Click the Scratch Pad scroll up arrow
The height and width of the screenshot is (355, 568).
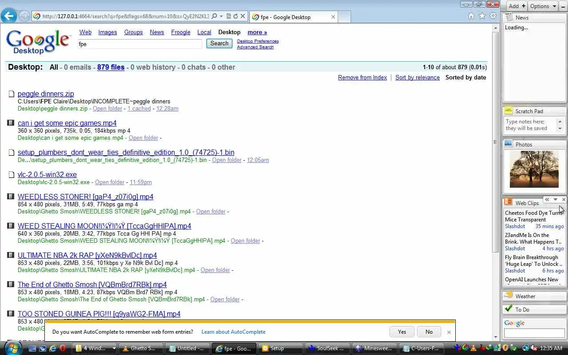pos(560,121)
